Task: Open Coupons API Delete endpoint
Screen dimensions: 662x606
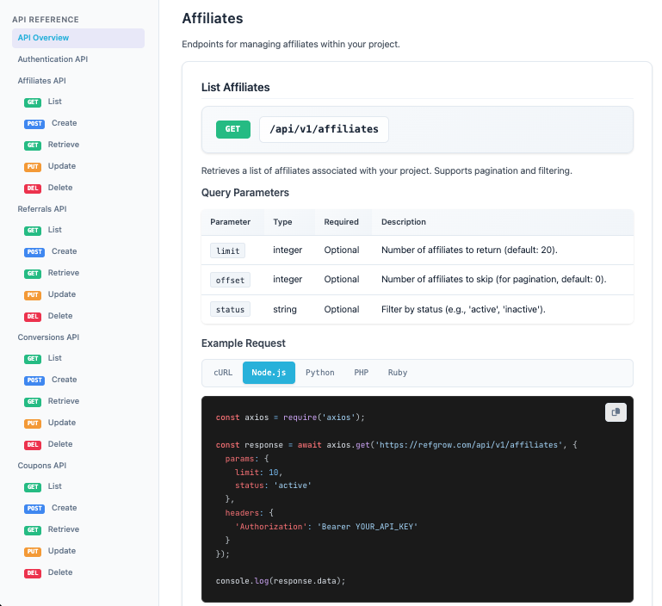Action: coord(48,573)
